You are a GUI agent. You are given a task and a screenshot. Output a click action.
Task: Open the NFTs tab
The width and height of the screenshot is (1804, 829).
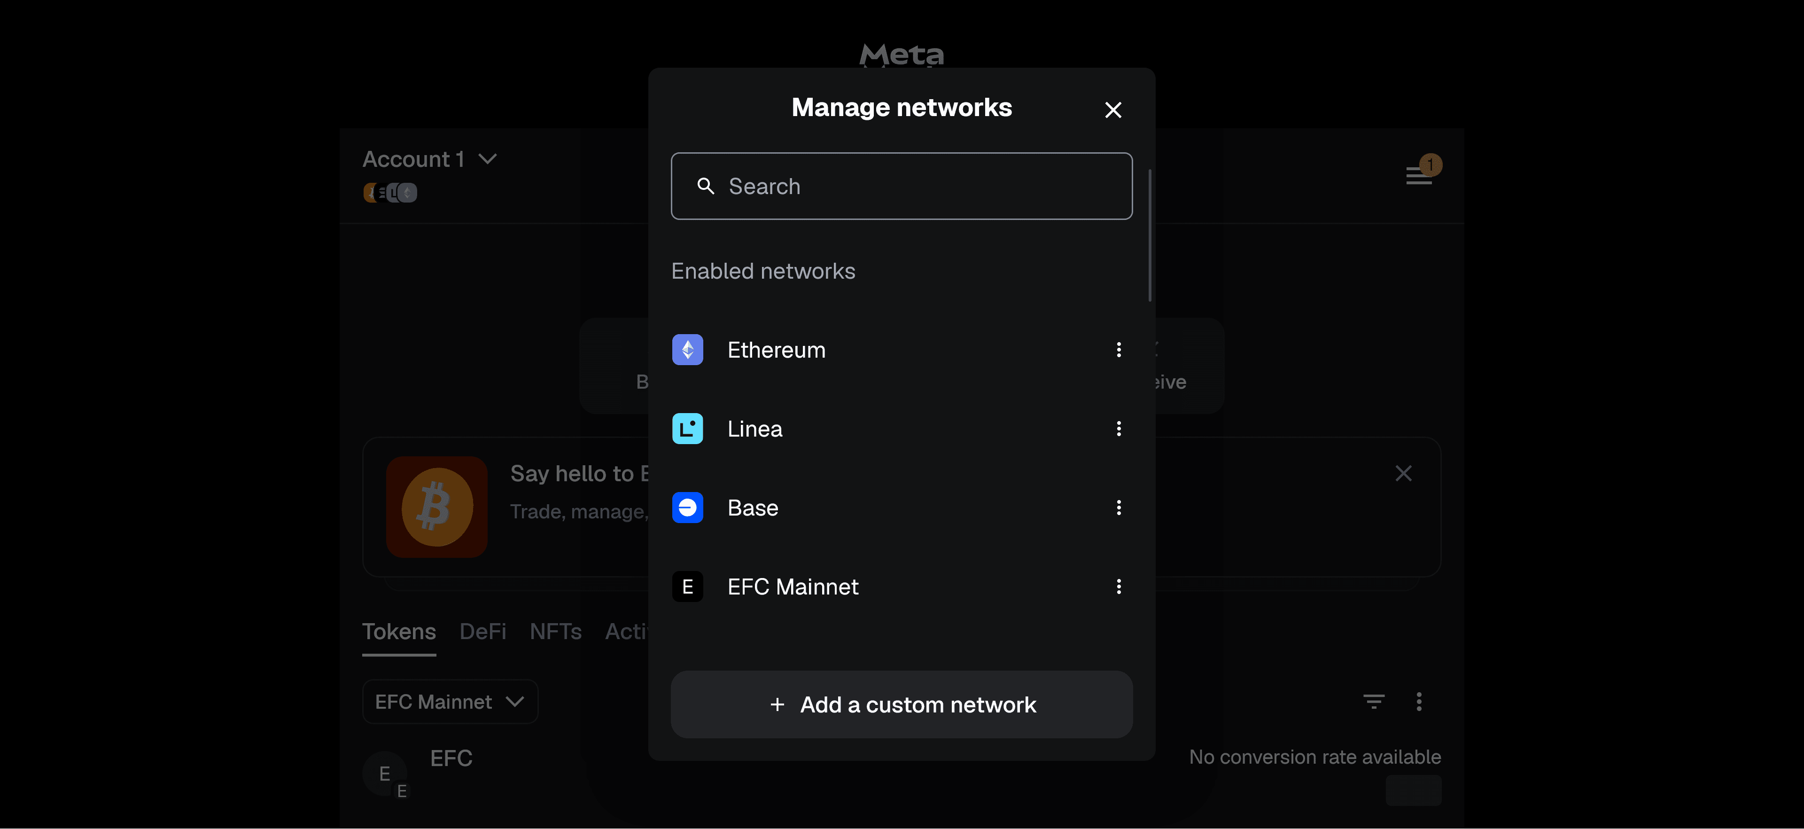pyautogui.click(x=555, y=632)
